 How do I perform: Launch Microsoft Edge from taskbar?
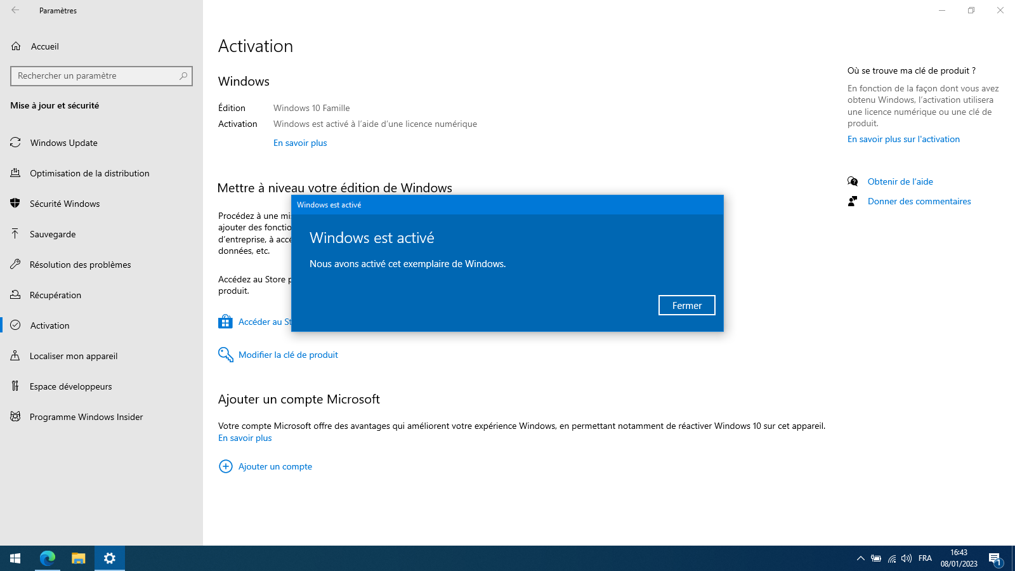coord(48,558)
